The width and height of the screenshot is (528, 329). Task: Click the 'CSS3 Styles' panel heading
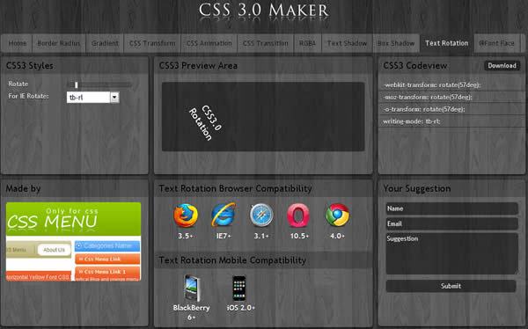pos(30,66)
